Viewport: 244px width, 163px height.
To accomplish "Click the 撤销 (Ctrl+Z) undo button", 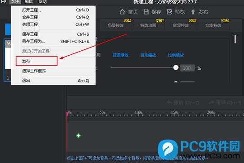I will pos(183,102).
